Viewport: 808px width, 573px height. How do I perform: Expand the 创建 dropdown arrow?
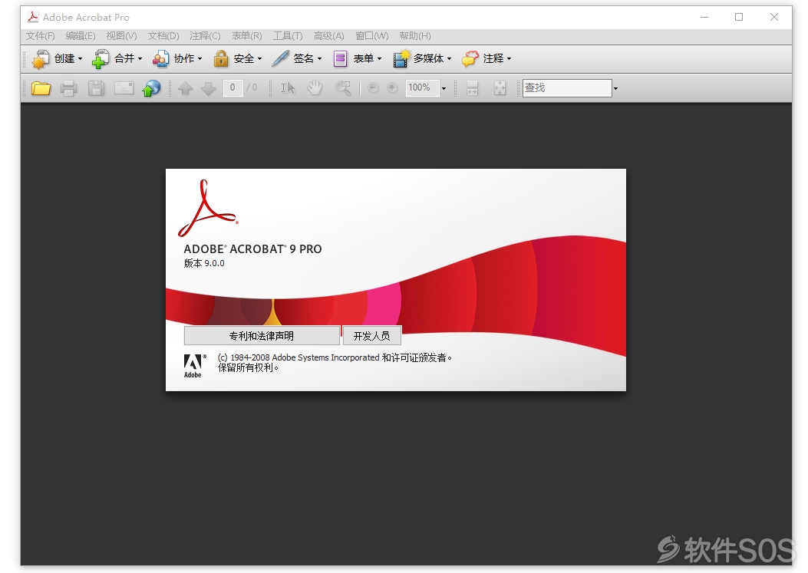tap(80, 59)
